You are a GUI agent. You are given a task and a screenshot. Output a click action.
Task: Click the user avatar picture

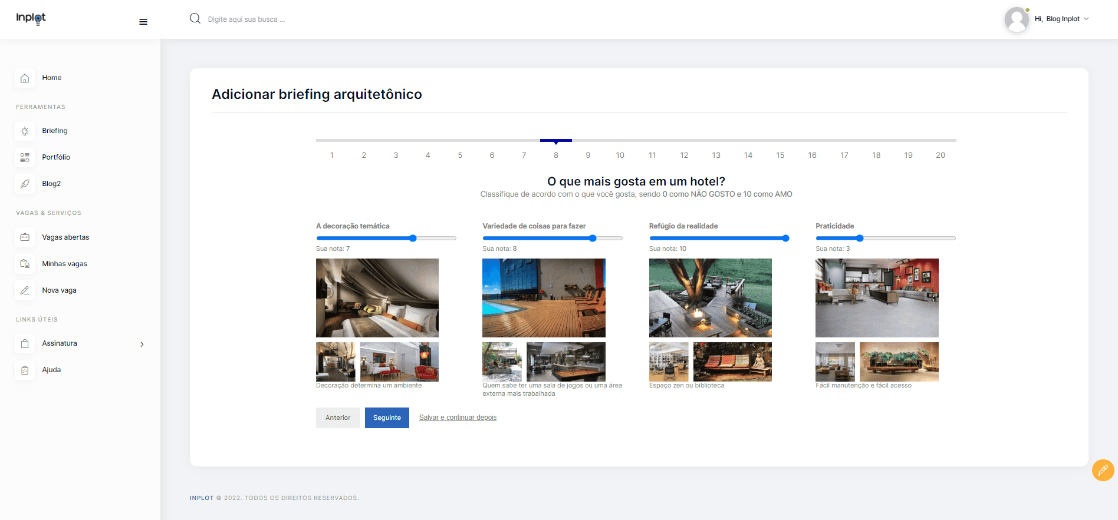[x=1017, y=19]
